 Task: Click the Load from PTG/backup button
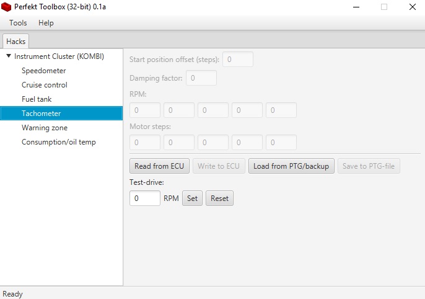click(291, 166)
